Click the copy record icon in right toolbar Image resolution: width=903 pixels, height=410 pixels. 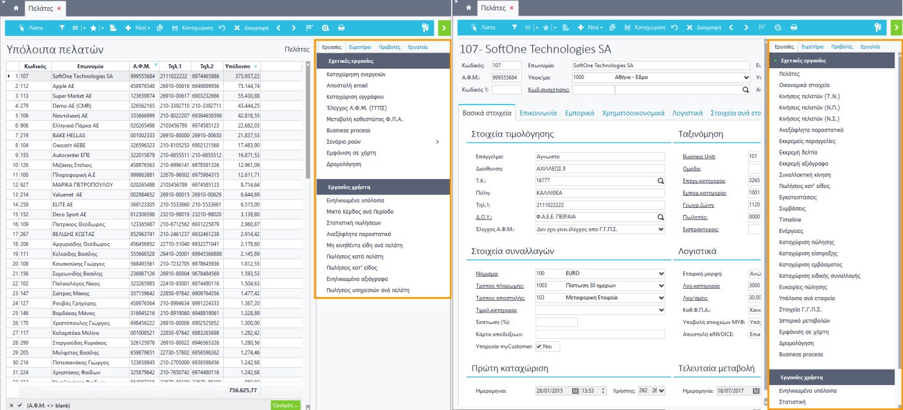click(611, 28)
